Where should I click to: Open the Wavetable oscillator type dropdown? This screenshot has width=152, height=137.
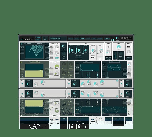pos(29,43)
